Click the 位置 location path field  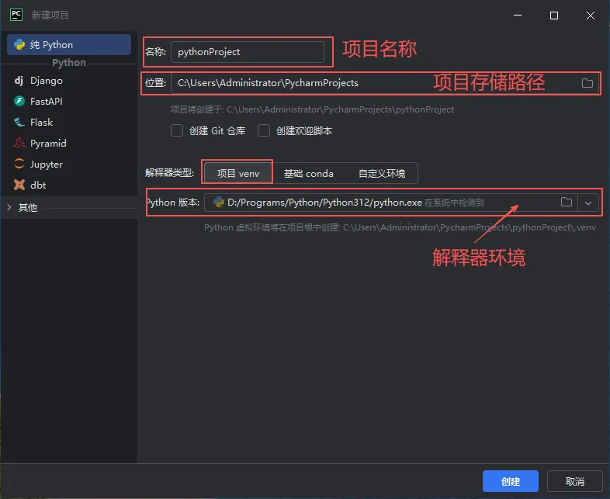tap(385, 83)
